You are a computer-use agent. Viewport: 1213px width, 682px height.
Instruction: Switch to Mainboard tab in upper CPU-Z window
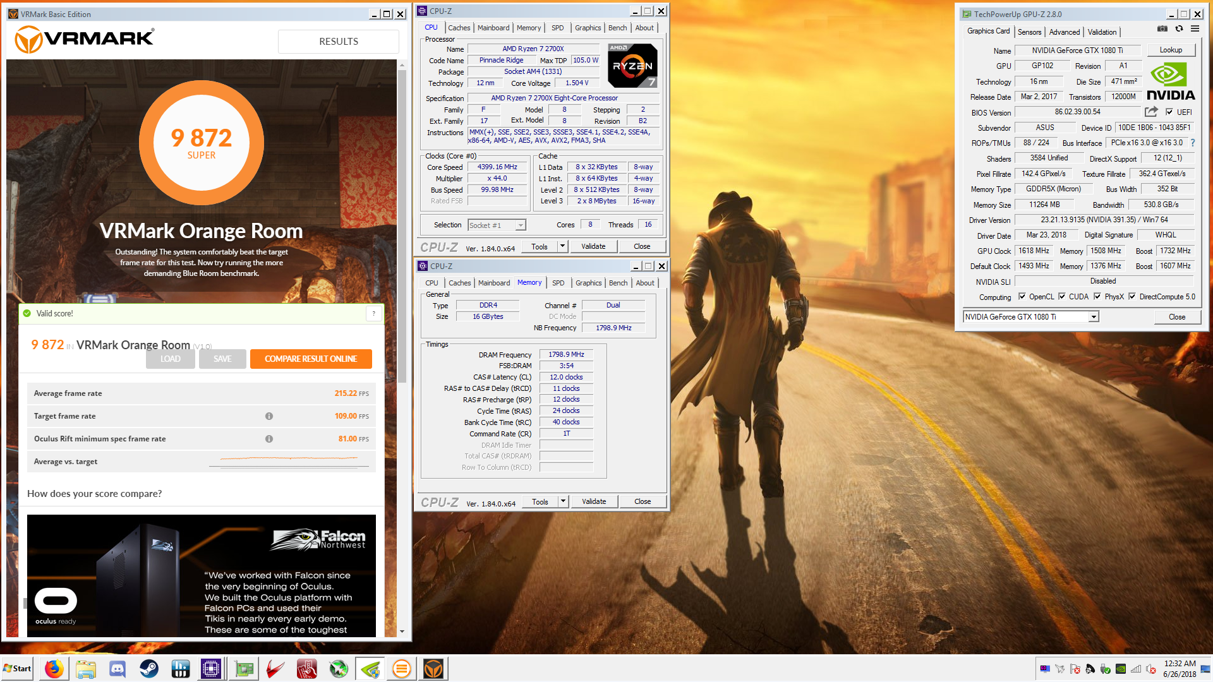[x=493, y=28]
